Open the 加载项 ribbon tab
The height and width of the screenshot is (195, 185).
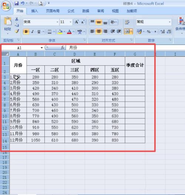(x=132, y=11)
